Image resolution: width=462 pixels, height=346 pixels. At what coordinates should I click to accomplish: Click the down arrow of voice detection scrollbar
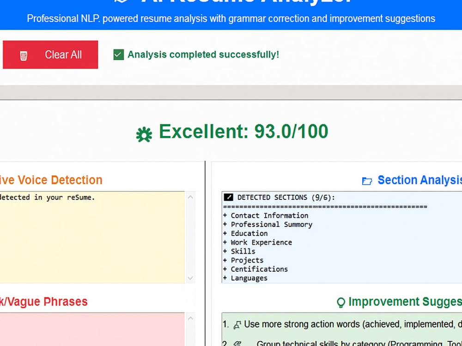click(x=190, y=278)
